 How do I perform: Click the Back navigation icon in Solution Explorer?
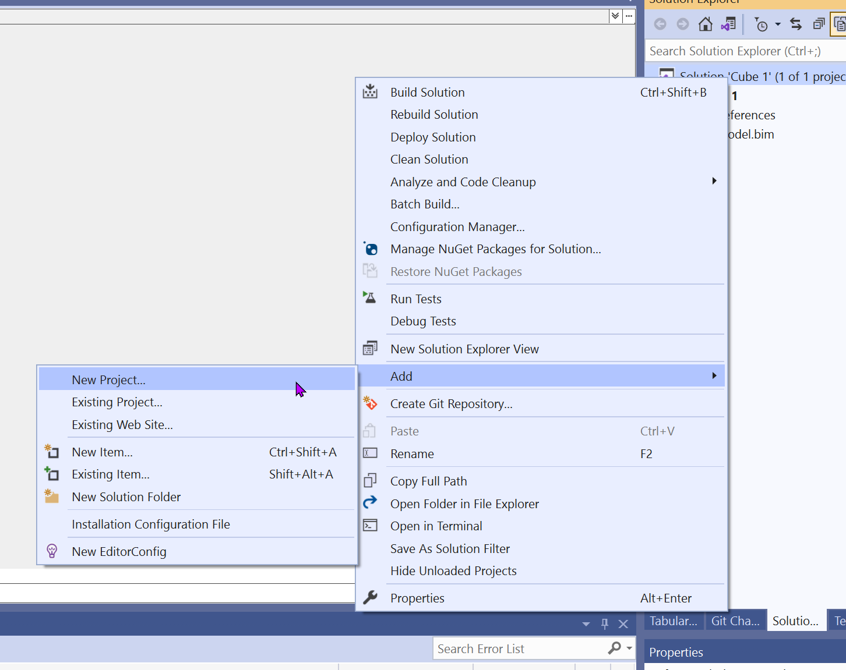[x=660, y=24]
